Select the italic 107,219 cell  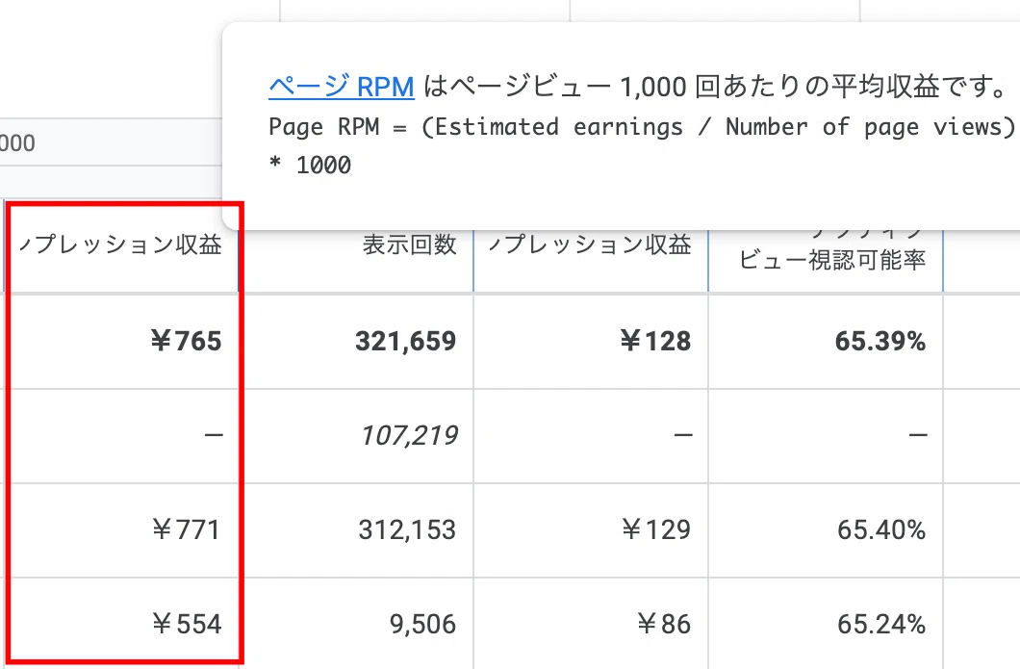(x=409, y=435)
